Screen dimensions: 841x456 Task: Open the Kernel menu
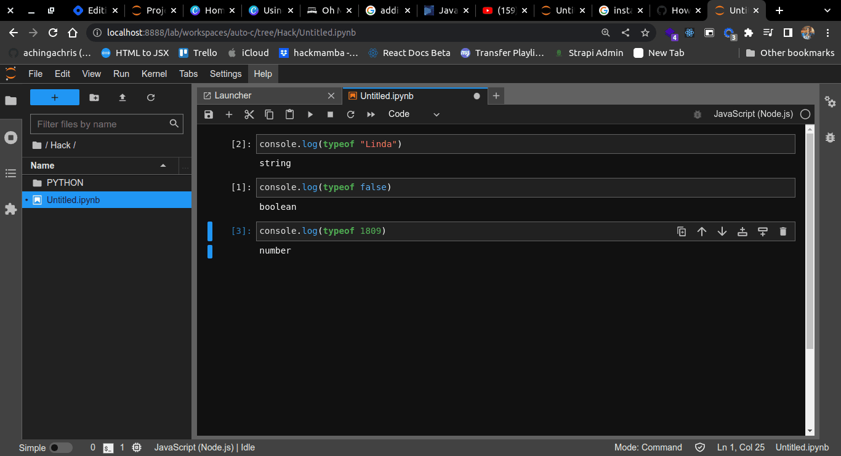[154, 74]
